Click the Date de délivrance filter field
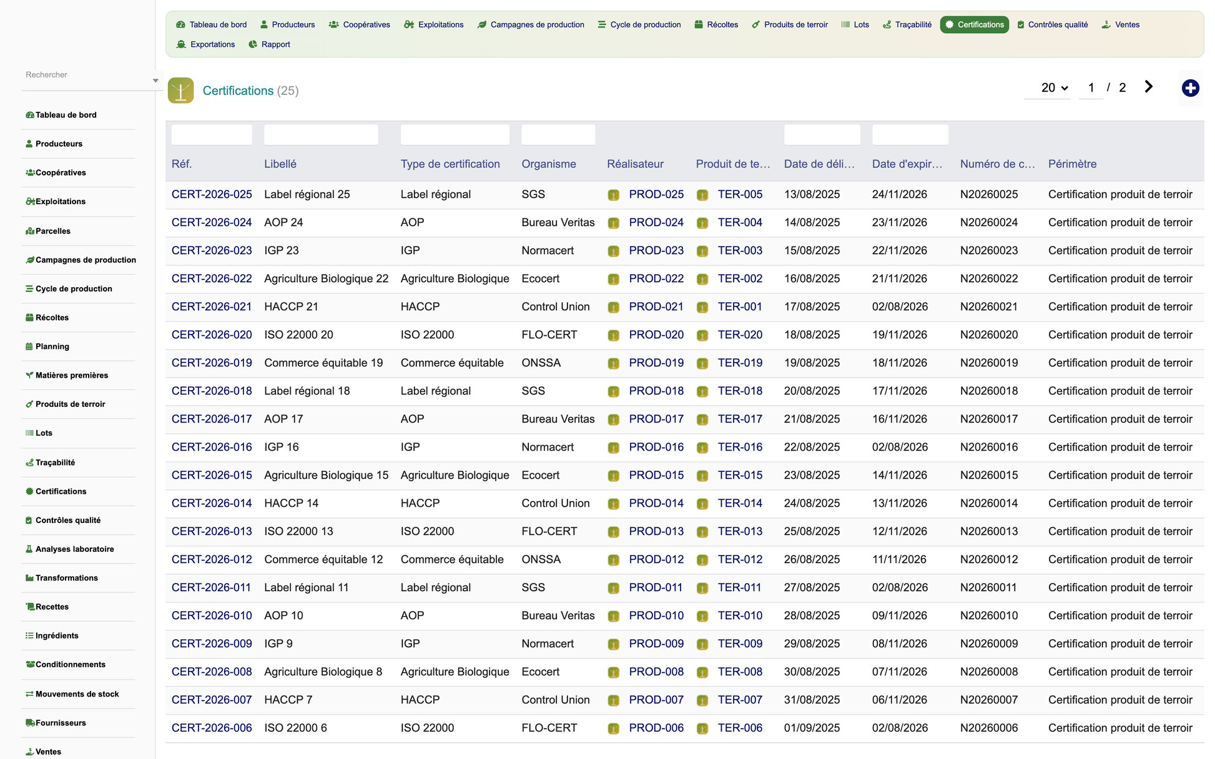The width and height of the screenshot is (1215, 759). pyautogui.click(x=822, y=135)
